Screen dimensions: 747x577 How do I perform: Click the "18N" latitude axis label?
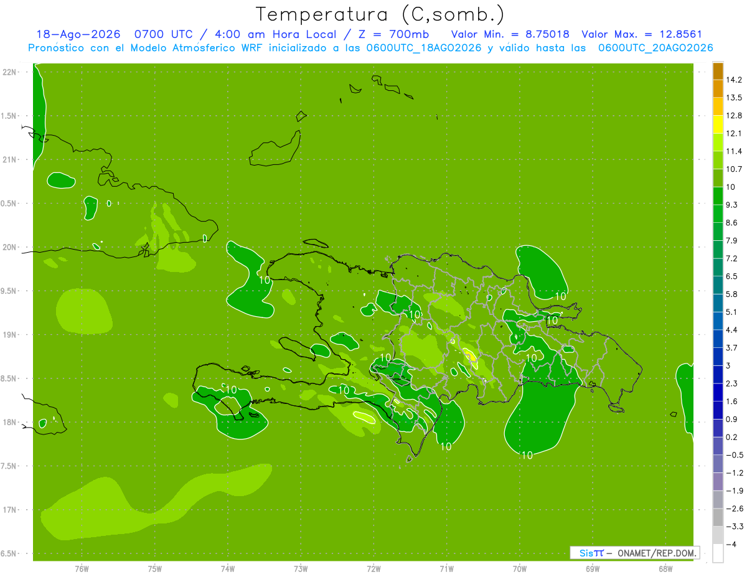coord(9,422)
